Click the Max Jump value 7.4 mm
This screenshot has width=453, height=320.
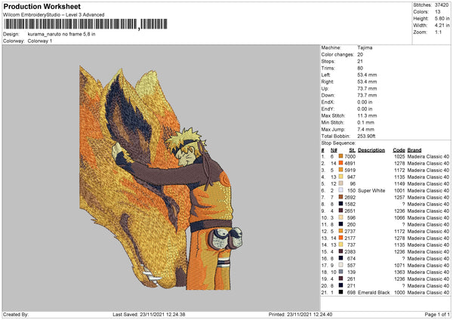(x=365, y=129)
